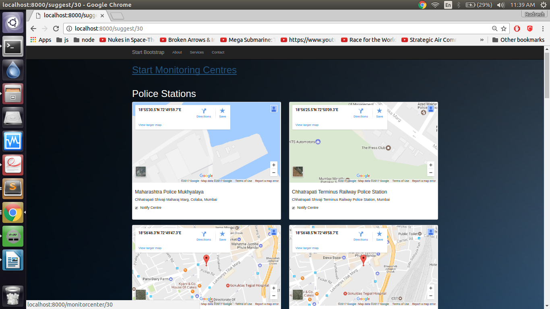The width and height of the screenshot is (550, 309).
Task: Click Start Monitoring Centres link
Action: point(184,70)
